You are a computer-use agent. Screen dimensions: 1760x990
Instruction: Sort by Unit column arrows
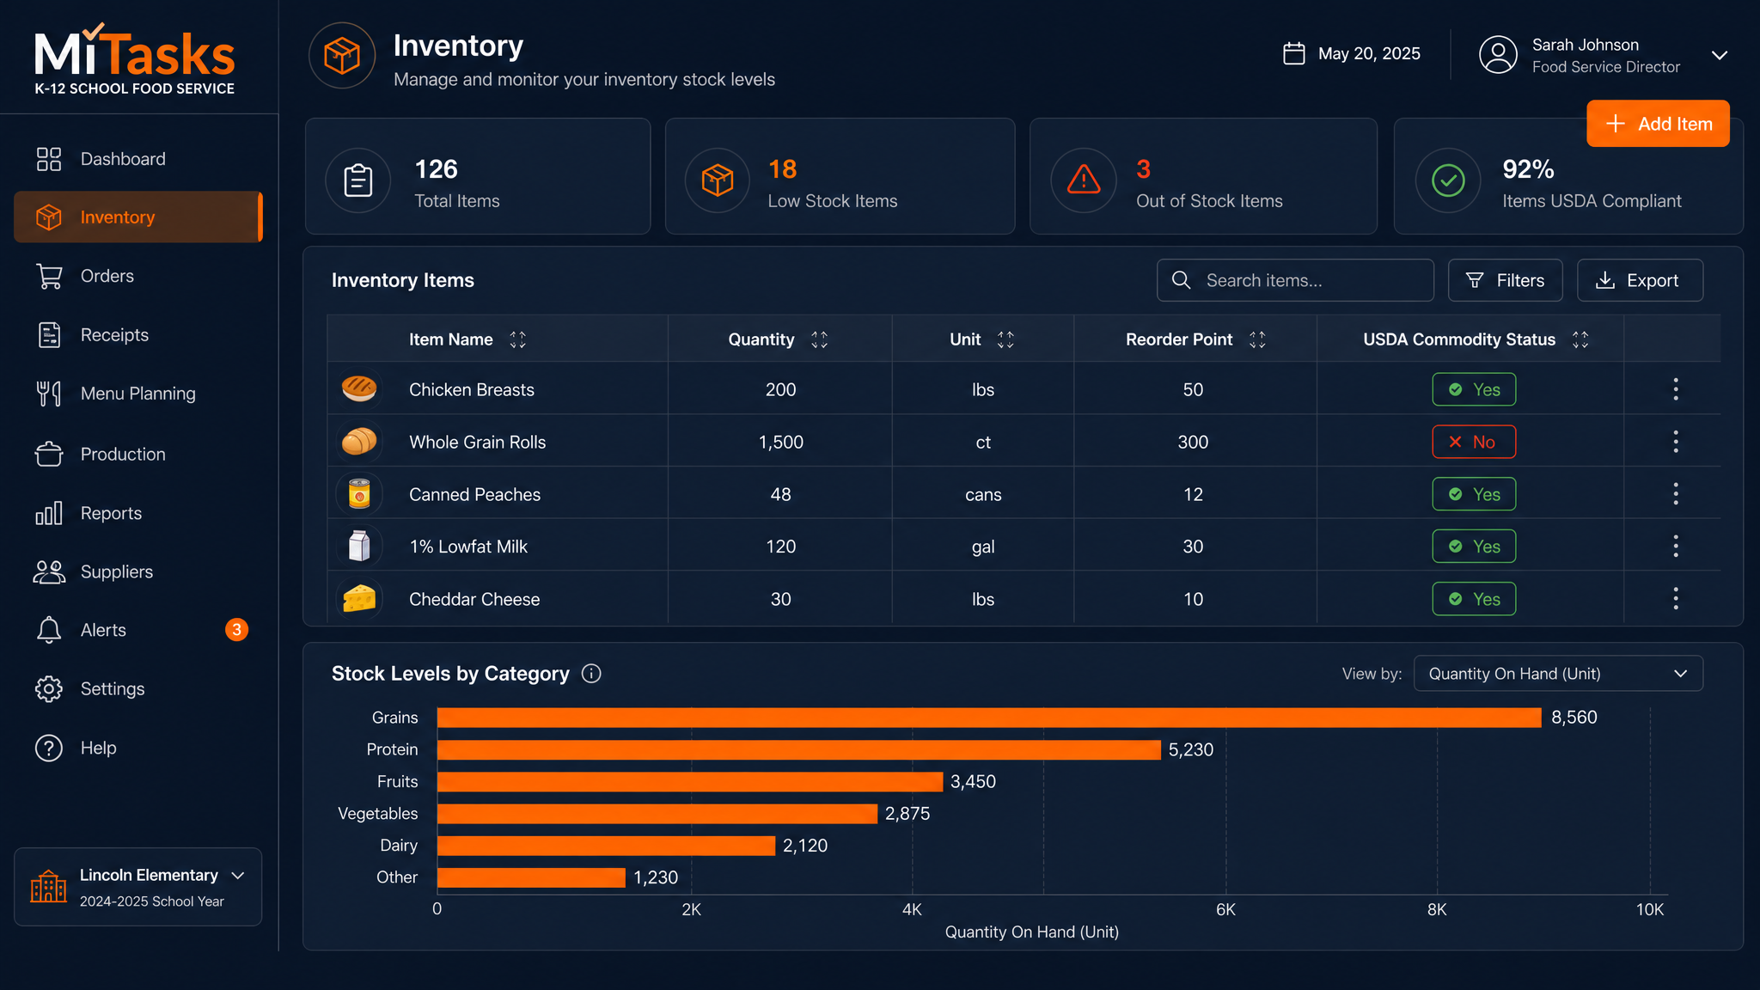[x=1006, y=339]
